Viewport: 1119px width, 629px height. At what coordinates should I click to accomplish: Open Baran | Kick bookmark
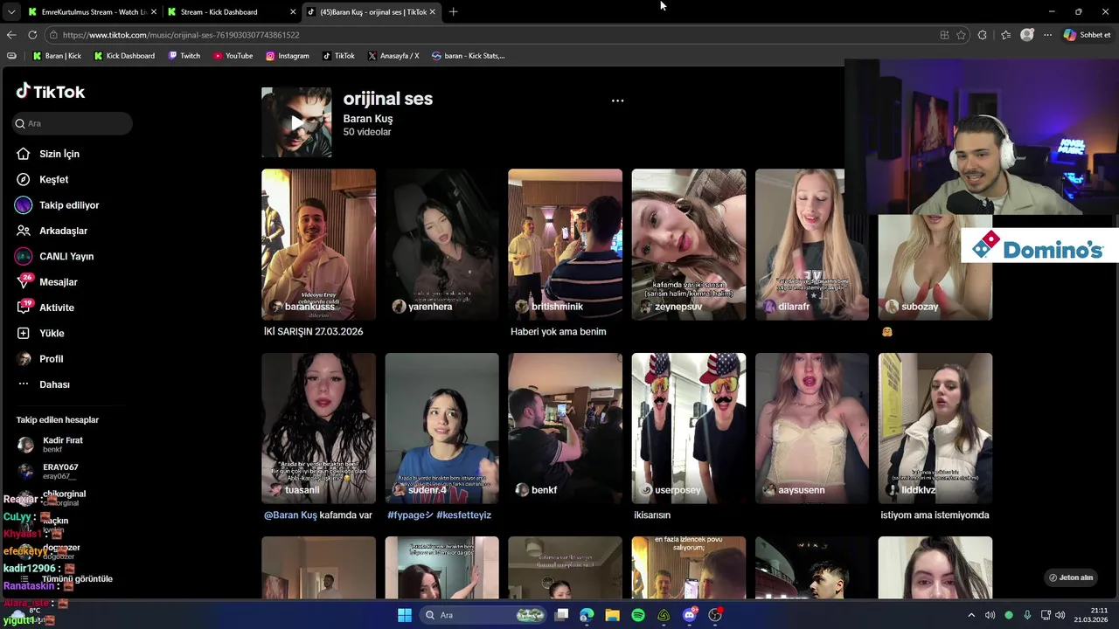click(x=57, y=56)
